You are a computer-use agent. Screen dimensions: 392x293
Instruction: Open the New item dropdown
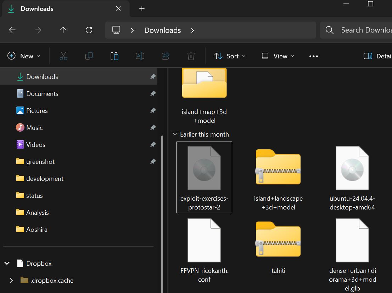coord(24,56)
